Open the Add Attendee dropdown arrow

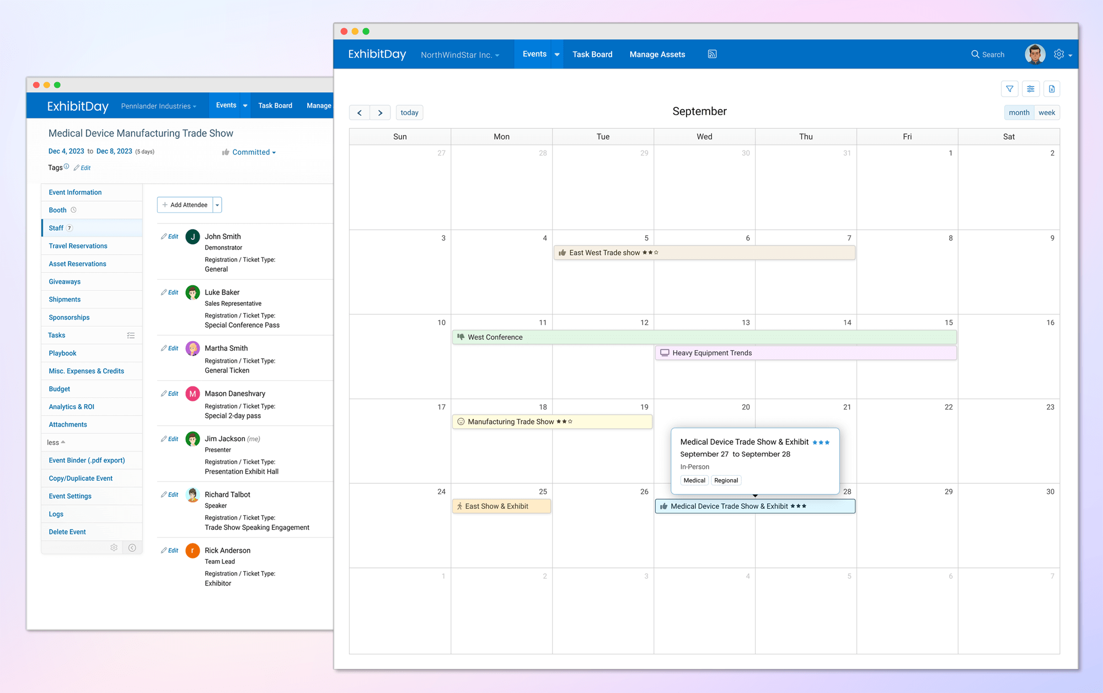[x=217, y=205]
